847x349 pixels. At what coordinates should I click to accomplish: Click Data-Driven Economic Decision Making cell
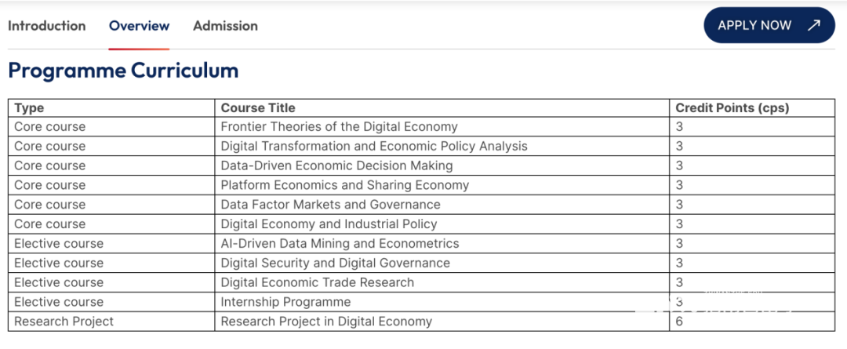pyautogui.click(x=442, y=165)
